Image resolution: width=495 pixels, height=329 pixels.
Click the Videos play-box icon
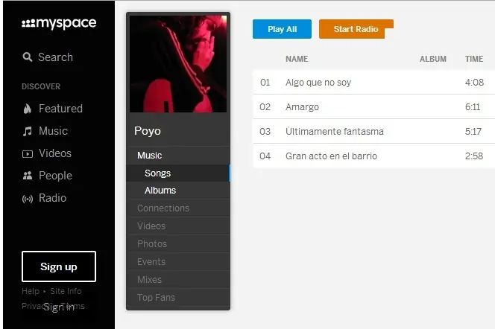pyautogui.click(x=28, y=154)
